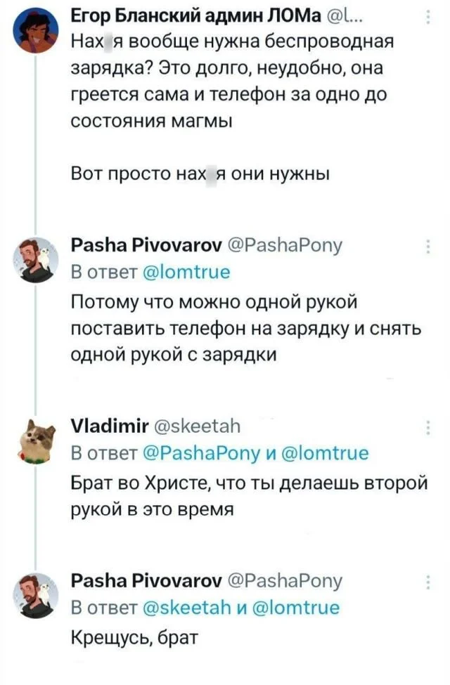Viewport: 450px width, 685px height.
Task: Open Vladimir's cat avatar
Action: pos(37,441)
